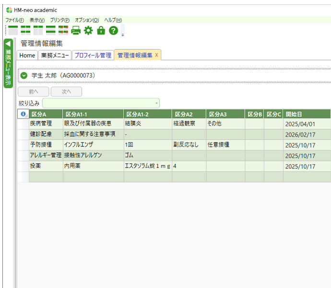
Task: Click the blue info icon in grid corner
Action: (x=23, y=114)
